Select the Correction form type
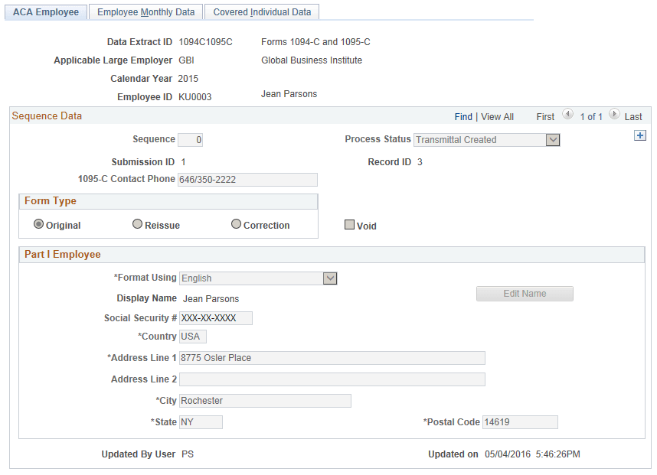This screenshot has width=657, height=475. click(236, 223)
